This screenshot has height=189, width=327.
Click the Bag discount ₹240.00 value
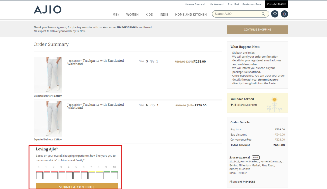(279, 135)
